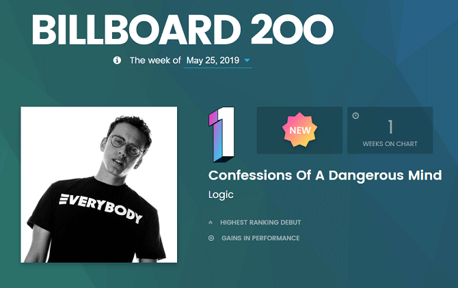Click the "The week of" label
Screen dimensions: 458x288
pos(155,60)
